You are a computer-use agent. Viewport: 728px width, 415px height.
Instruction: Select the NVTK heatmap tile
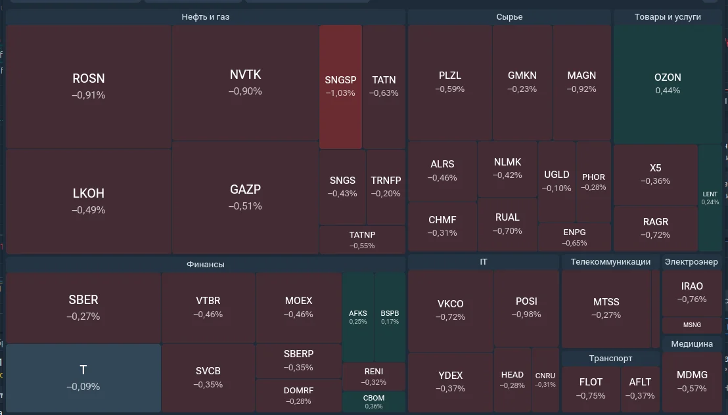245,83
